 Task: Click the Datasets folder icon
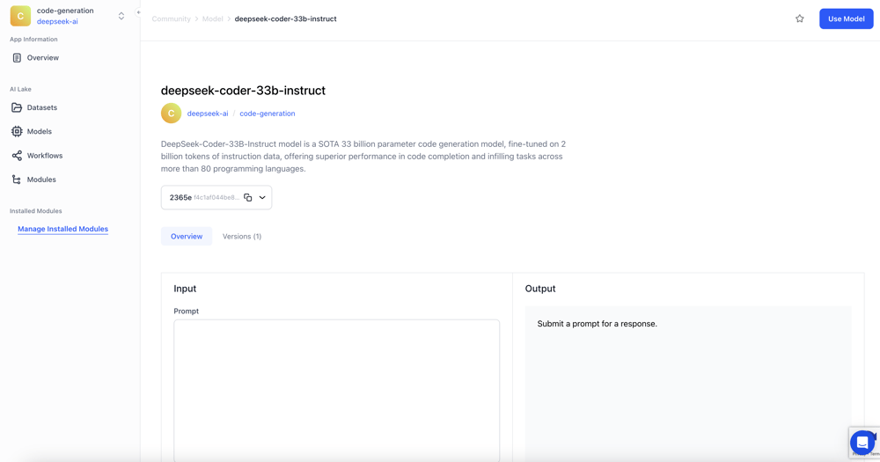[x=17, y=107]
